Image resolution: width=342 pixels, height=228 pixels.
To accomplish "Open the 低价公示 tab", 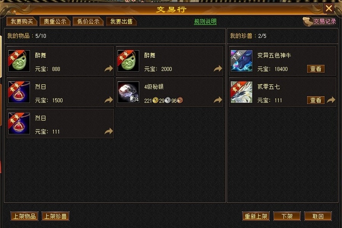I will tap(88, 21).
